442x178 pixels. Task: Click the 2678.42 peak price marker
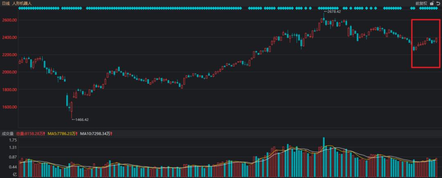coord(333,16)
